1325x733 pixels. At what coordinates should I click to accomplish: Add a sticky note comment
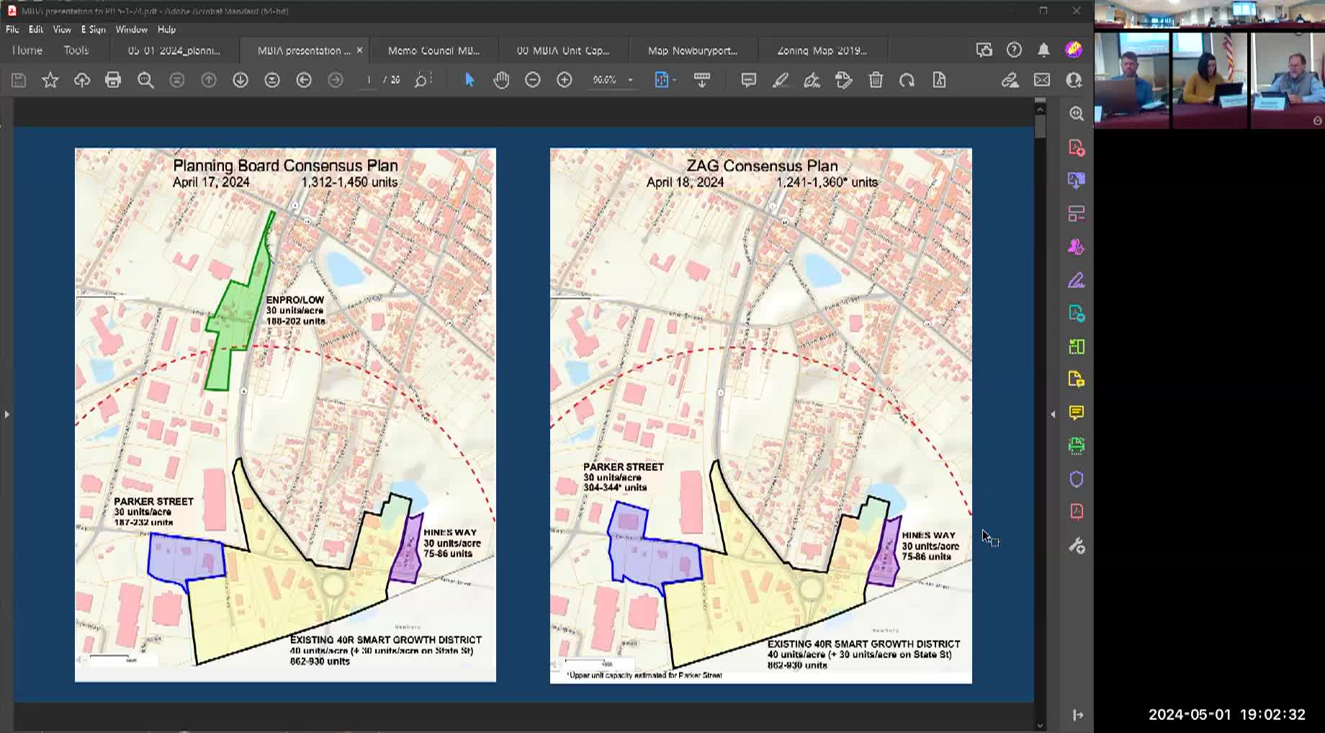[x=749, y=80]
